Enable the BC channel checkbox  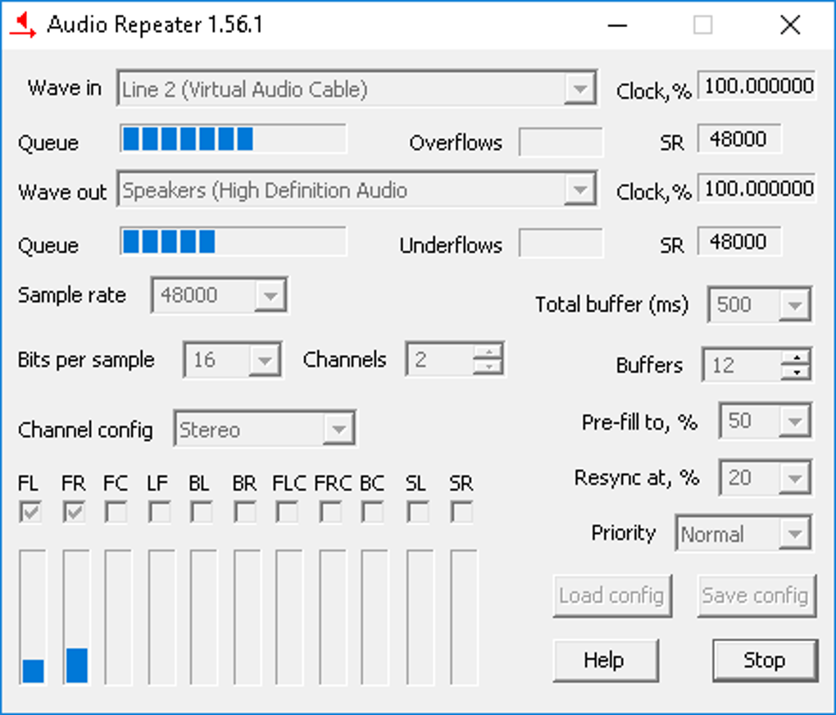pyautogui.click(x=372, y=512)
